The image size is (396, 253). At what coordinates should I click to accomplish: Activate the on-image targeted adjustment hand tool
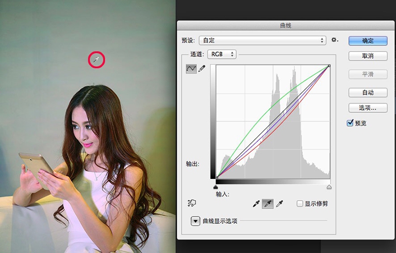(192, 203)
